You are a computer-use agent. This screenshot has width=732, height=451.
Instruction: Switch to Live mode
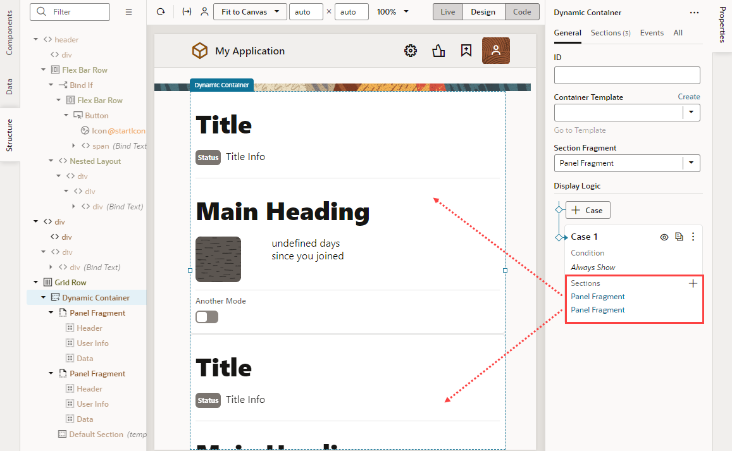click(448, 11)
